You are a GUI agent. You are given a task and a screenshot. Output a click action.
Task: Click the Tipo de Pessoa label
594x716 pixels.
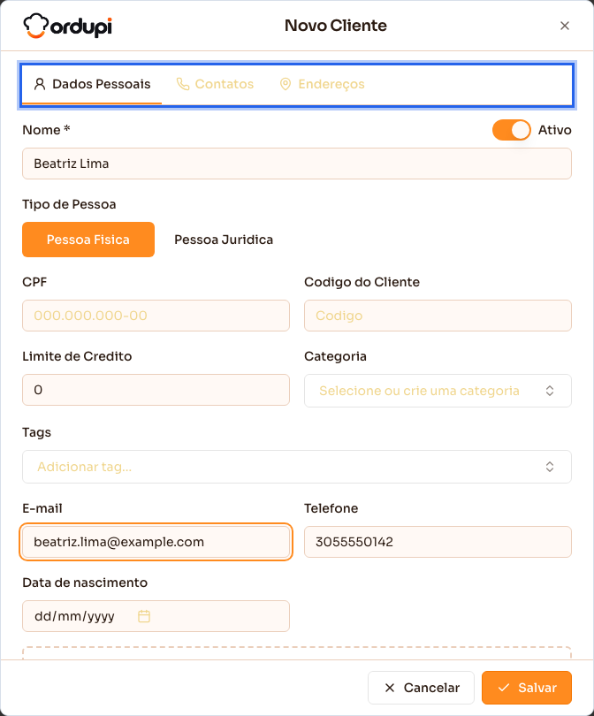tap(69, 204)
